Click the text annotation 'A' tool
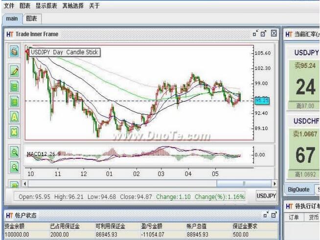 15,116
